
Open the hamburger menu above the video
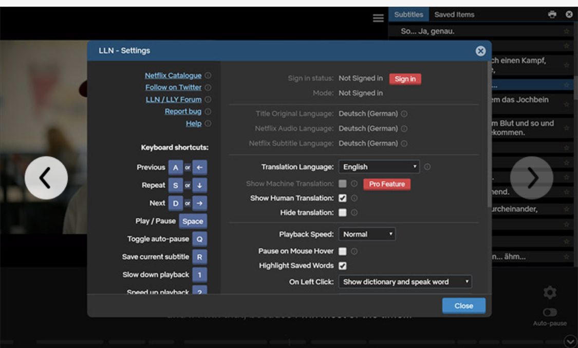pos(378,18)
